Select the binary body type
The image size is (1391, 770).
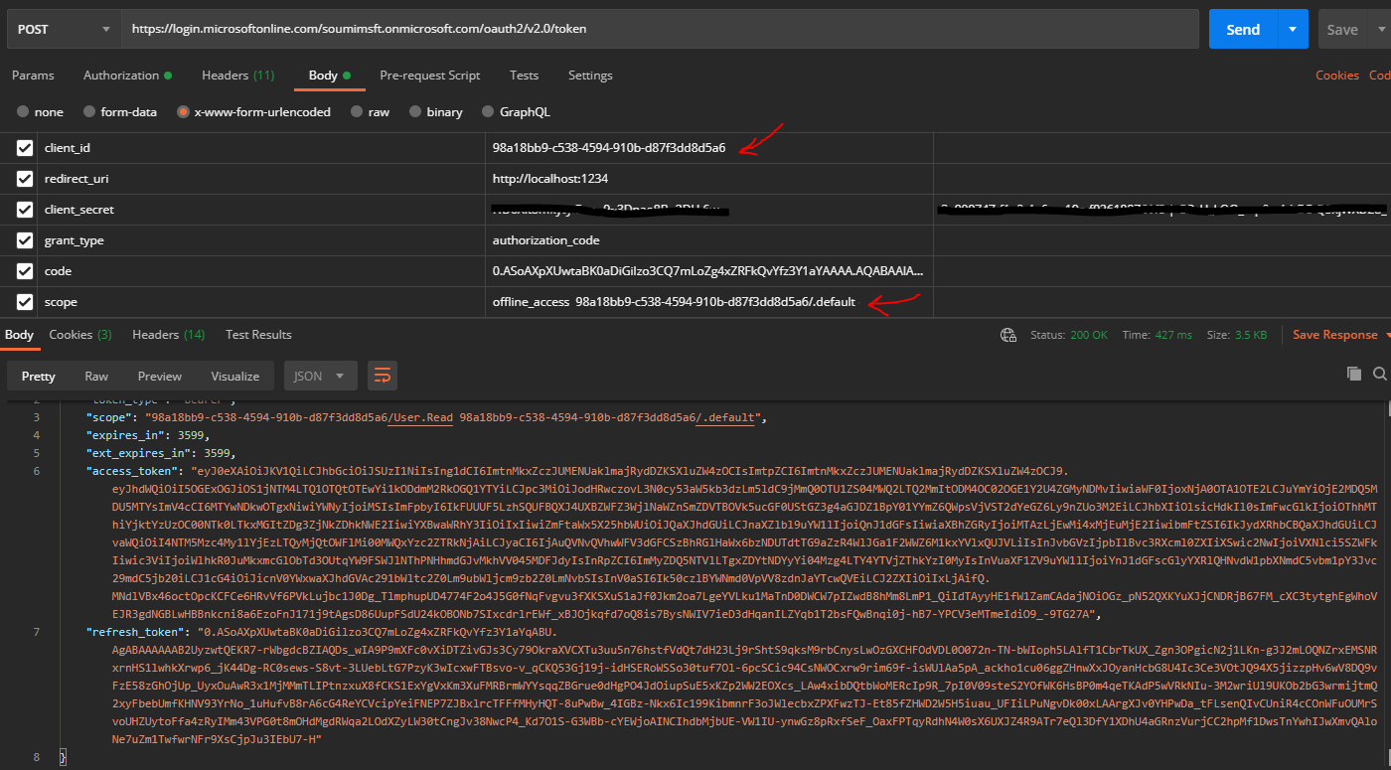435,112
